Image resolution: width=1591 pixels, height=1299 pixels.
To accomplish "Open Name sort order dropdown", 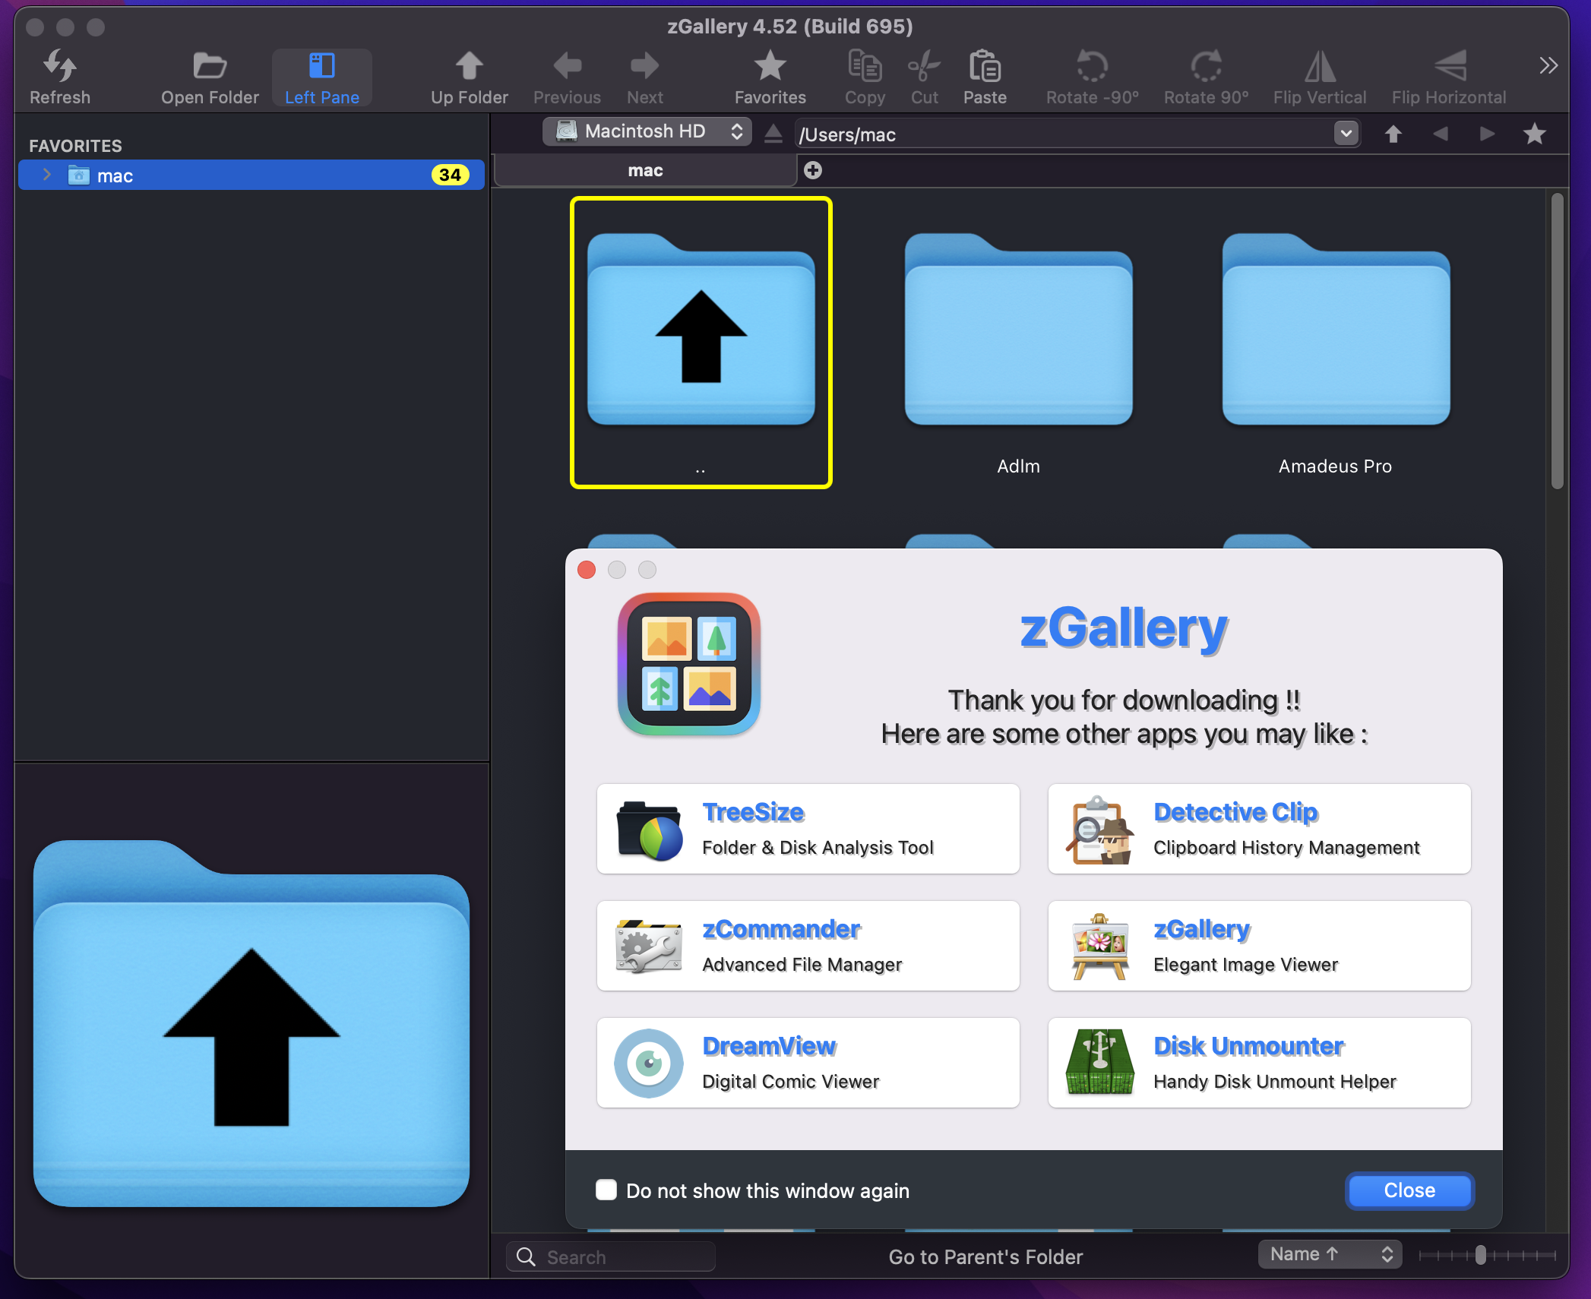I will pos(1330,1254).
